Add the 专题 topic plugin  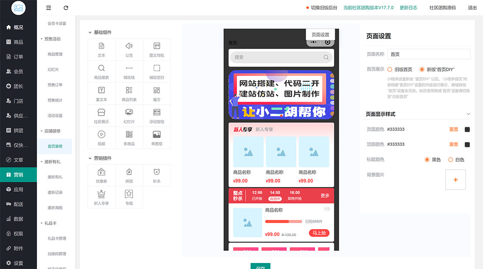pos(129,198)
